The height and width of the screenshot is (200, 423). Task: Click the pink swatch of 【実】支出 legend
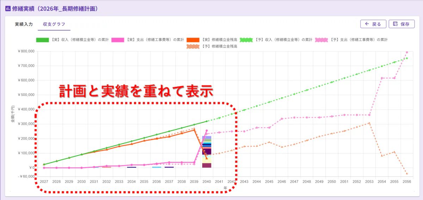tap(118, 40)
